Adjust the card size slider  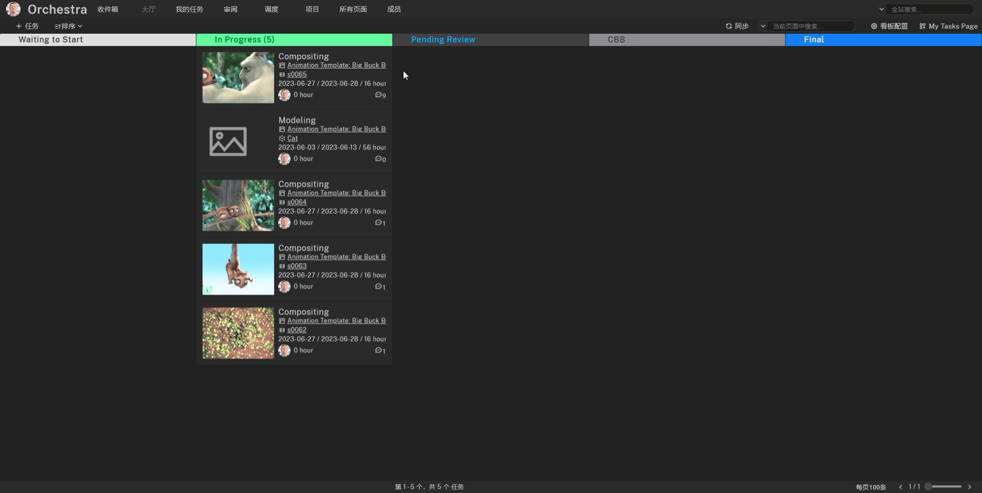click(x=943, y=487)
